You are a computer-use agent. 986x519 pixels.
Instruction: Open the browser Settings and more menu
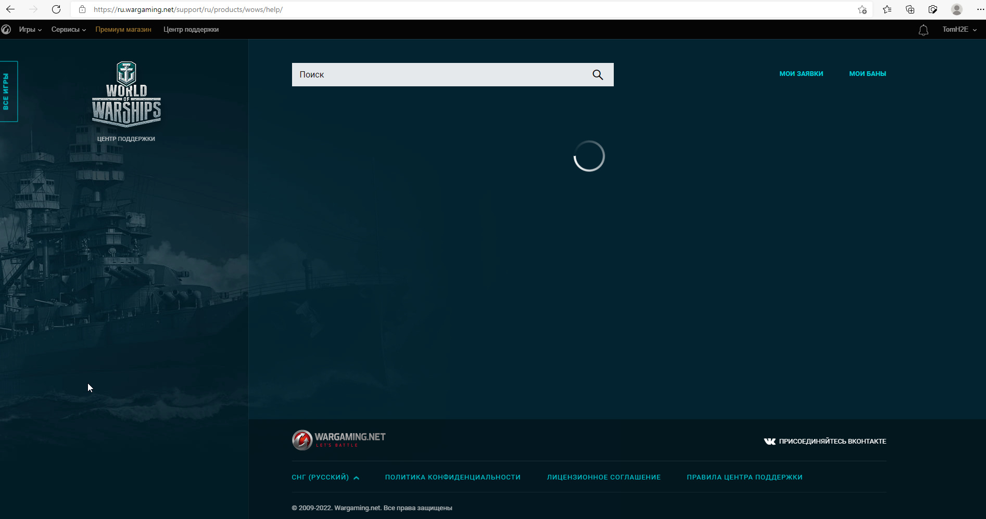pos(980,9)
